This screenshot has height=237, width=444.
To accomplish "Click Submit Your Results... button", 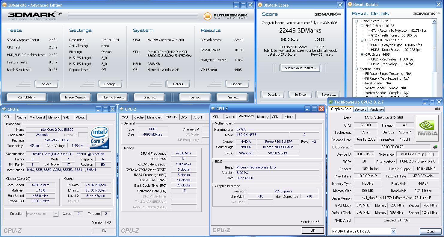I will click(300, 68).
